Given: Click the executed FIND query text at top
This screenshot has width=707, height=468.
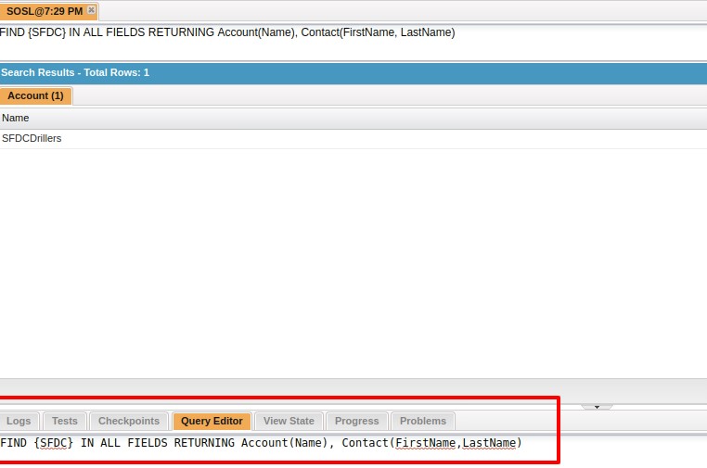Looking at the screenshot, I should tap(227, 32).
